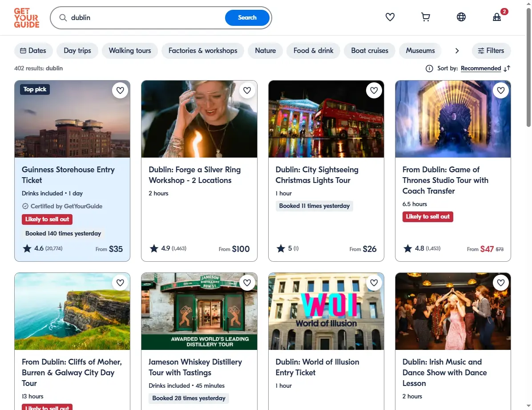Save Guinness Storehouse Entry Ticket to wishlist
532x410 pixels.
(120, 90)
